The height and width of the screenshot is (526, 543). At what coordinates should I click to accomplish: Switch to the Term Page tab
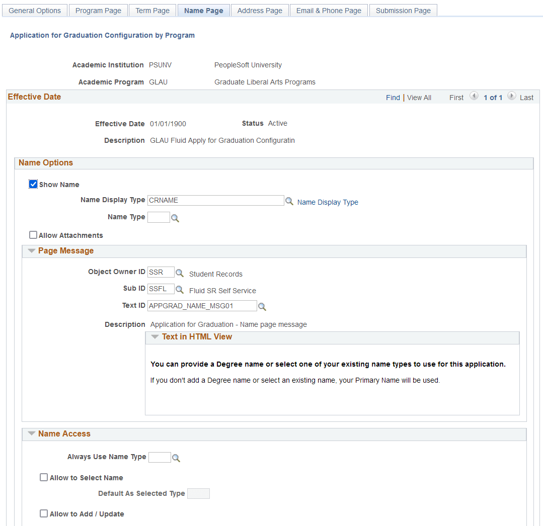[x=152, y=11]
